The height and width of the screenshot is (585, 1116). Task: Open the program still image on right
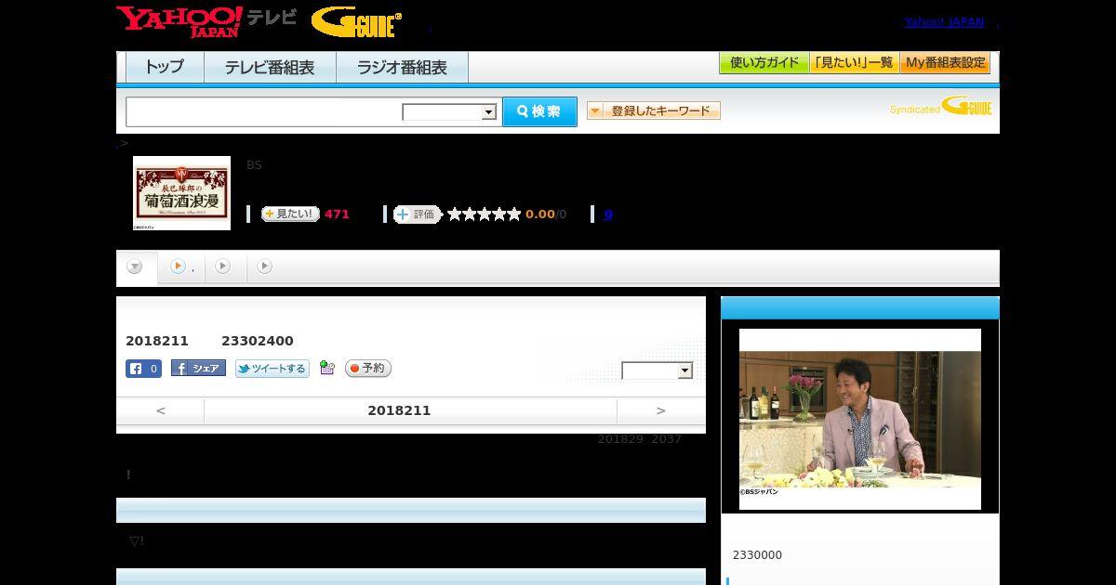(860, 419)
